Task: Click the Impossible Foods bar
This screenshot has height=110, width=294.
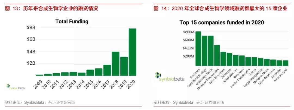Action: (211, 51)
